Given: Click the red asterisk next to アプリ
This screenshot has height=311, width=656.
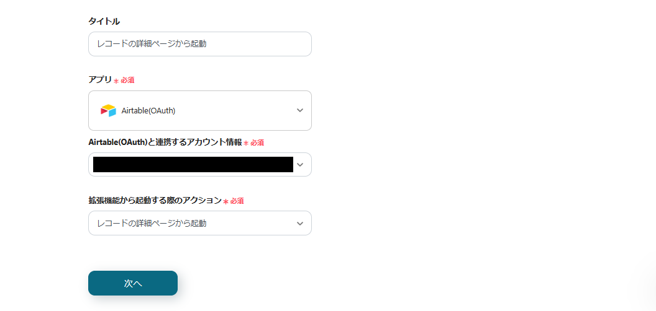Looking at the screenshot, I should point(116,81).
